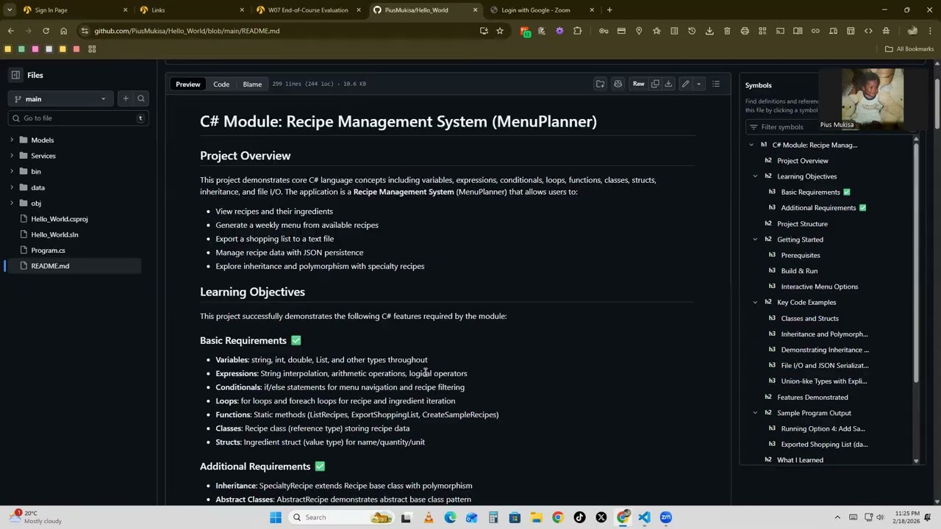
Task: Download the raw README file
Action: pyautogui.click(x=668, y=84)
